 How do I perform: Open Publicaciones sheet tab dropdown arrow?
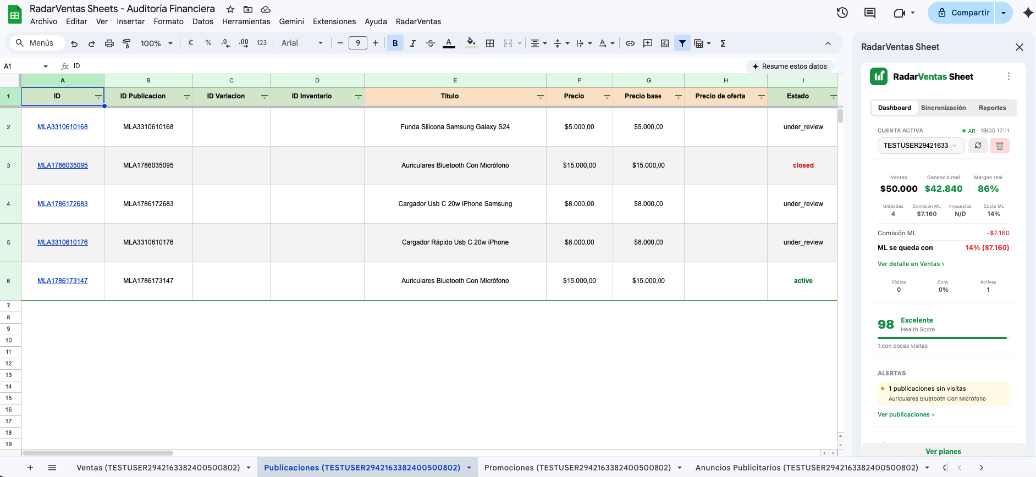469,468
